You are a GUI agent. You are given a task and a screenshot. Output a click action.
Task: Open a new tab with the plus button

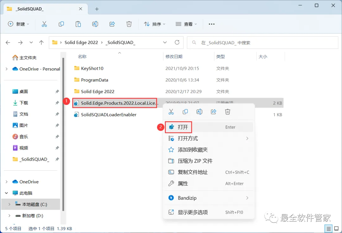click(97, 9)
